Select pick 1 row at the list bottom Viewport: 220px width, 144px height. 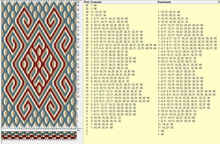pos(151,134)
